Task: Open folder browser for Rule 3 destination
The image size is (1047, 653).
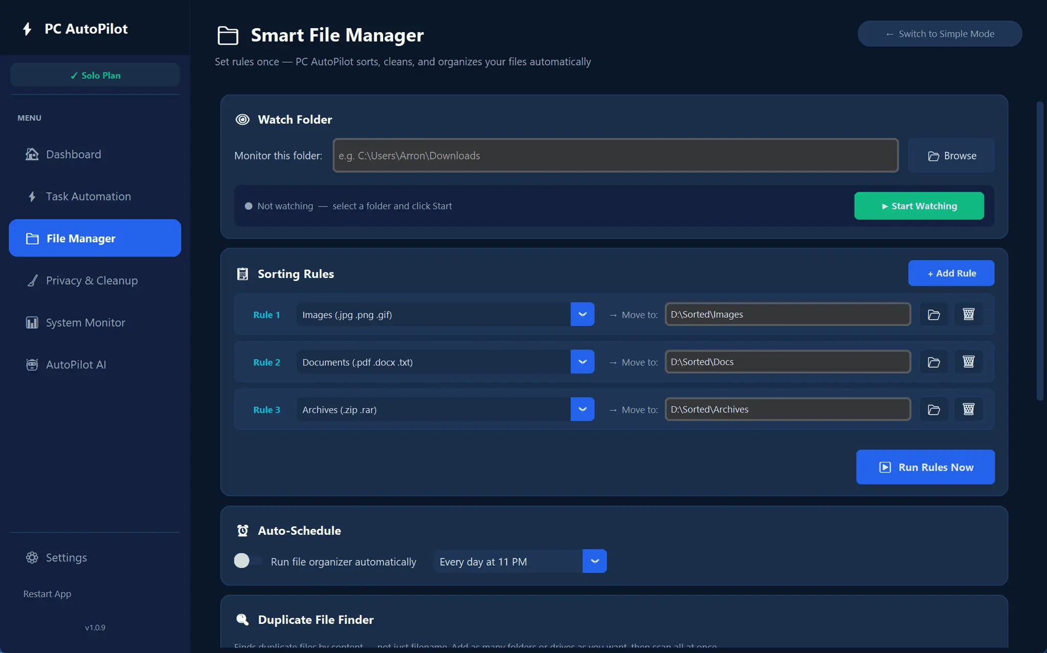Action: click(x=934, y=409)
